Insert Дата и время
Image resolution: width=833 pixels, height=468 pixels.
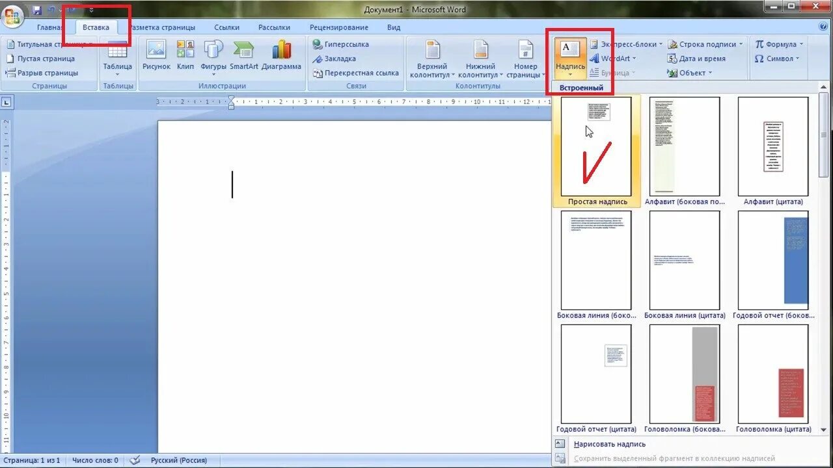[696, 58]
